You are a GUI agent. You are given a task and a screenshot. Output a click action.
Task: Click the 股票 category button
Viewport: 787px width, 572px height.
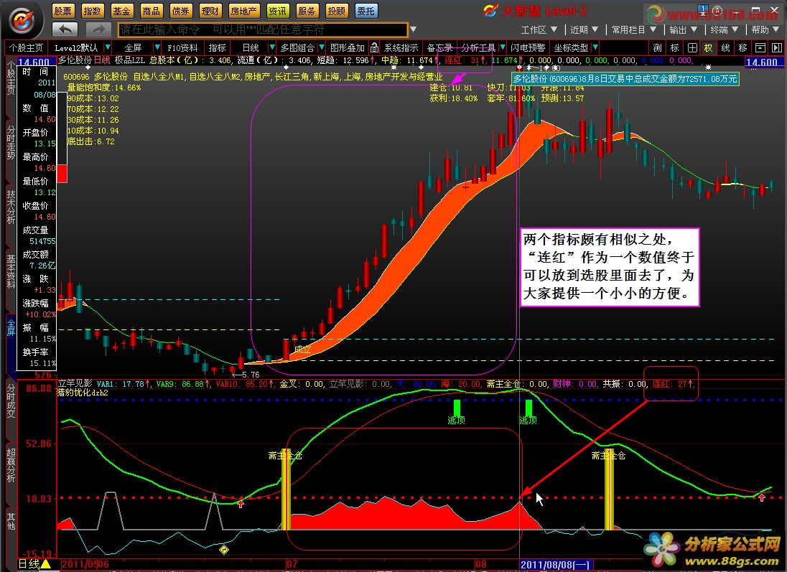click(x=62, y=11)
